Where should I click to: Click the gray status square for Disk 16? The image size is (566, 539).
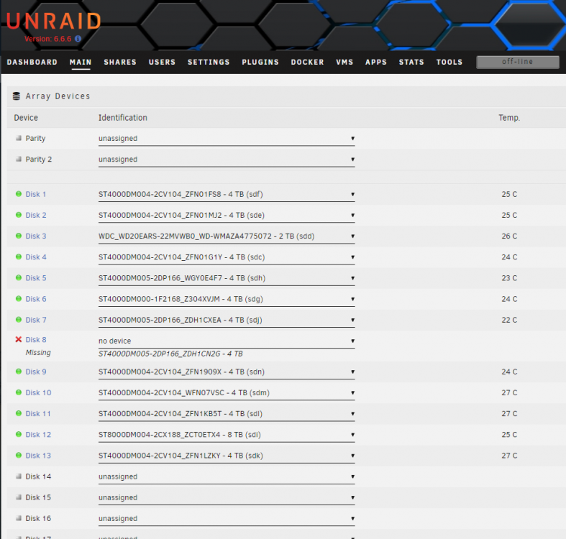click(19, 518)
